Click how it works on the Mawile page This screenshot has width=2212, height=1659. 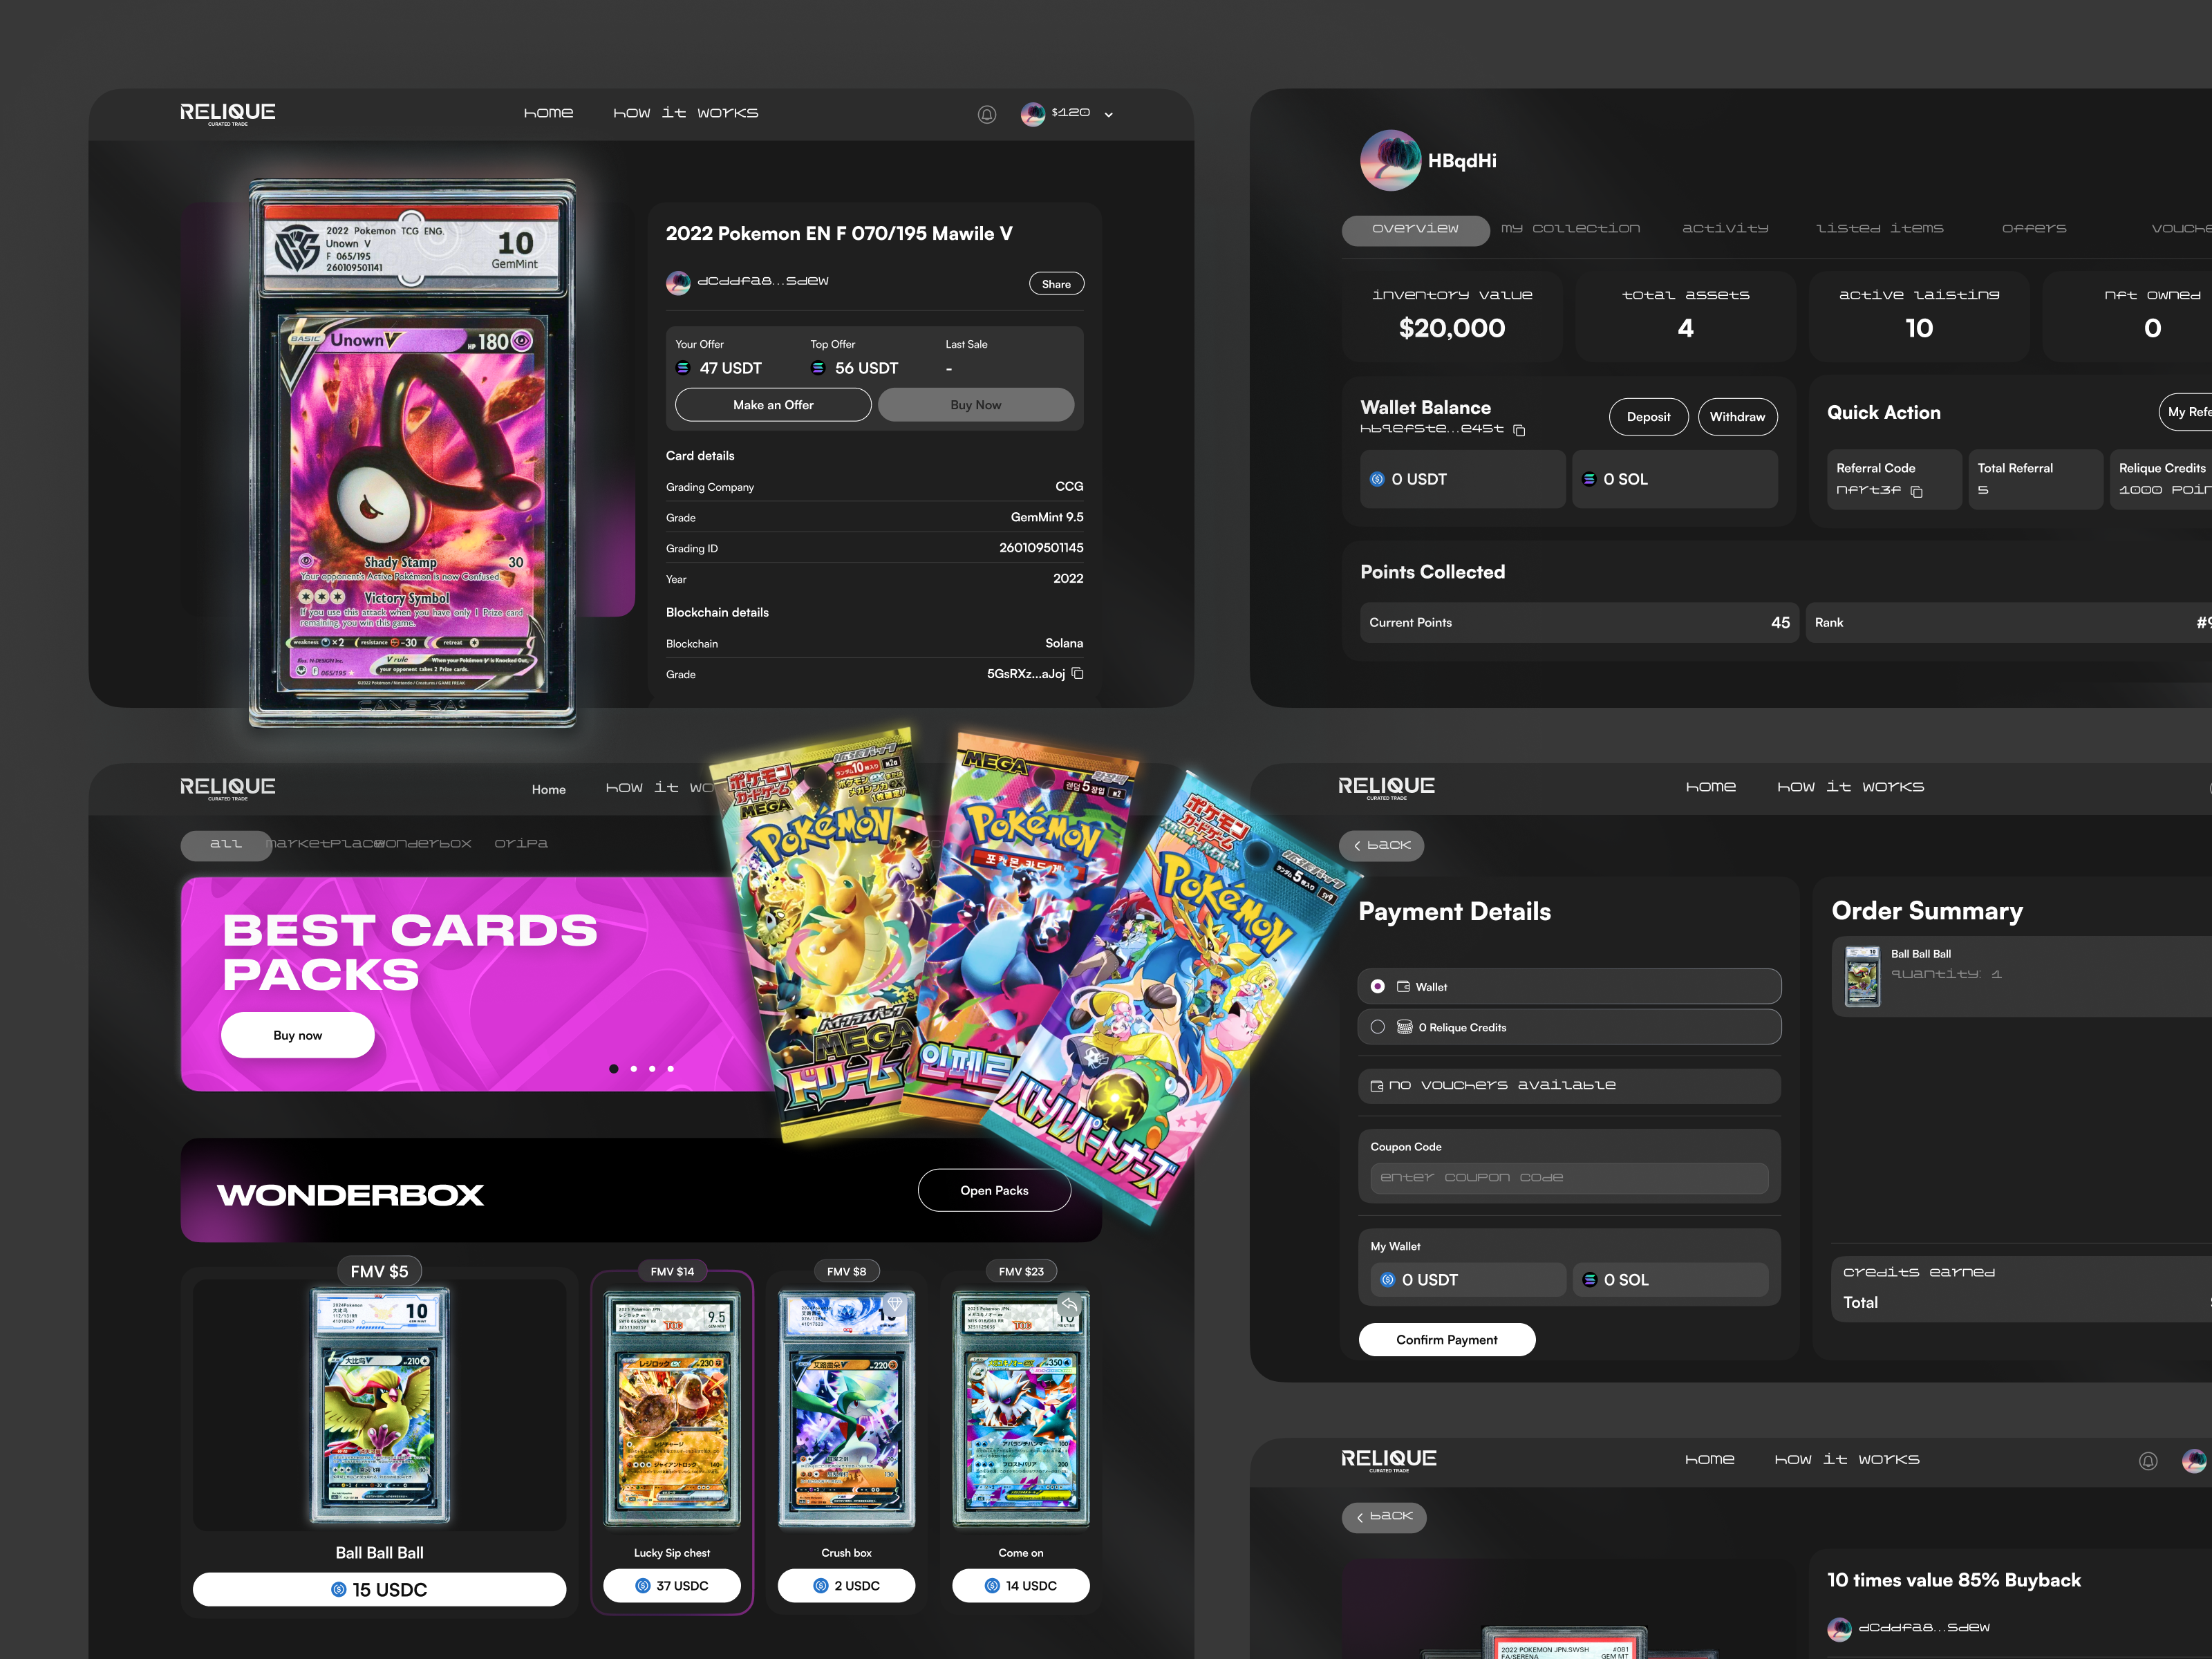pos(685,114)
